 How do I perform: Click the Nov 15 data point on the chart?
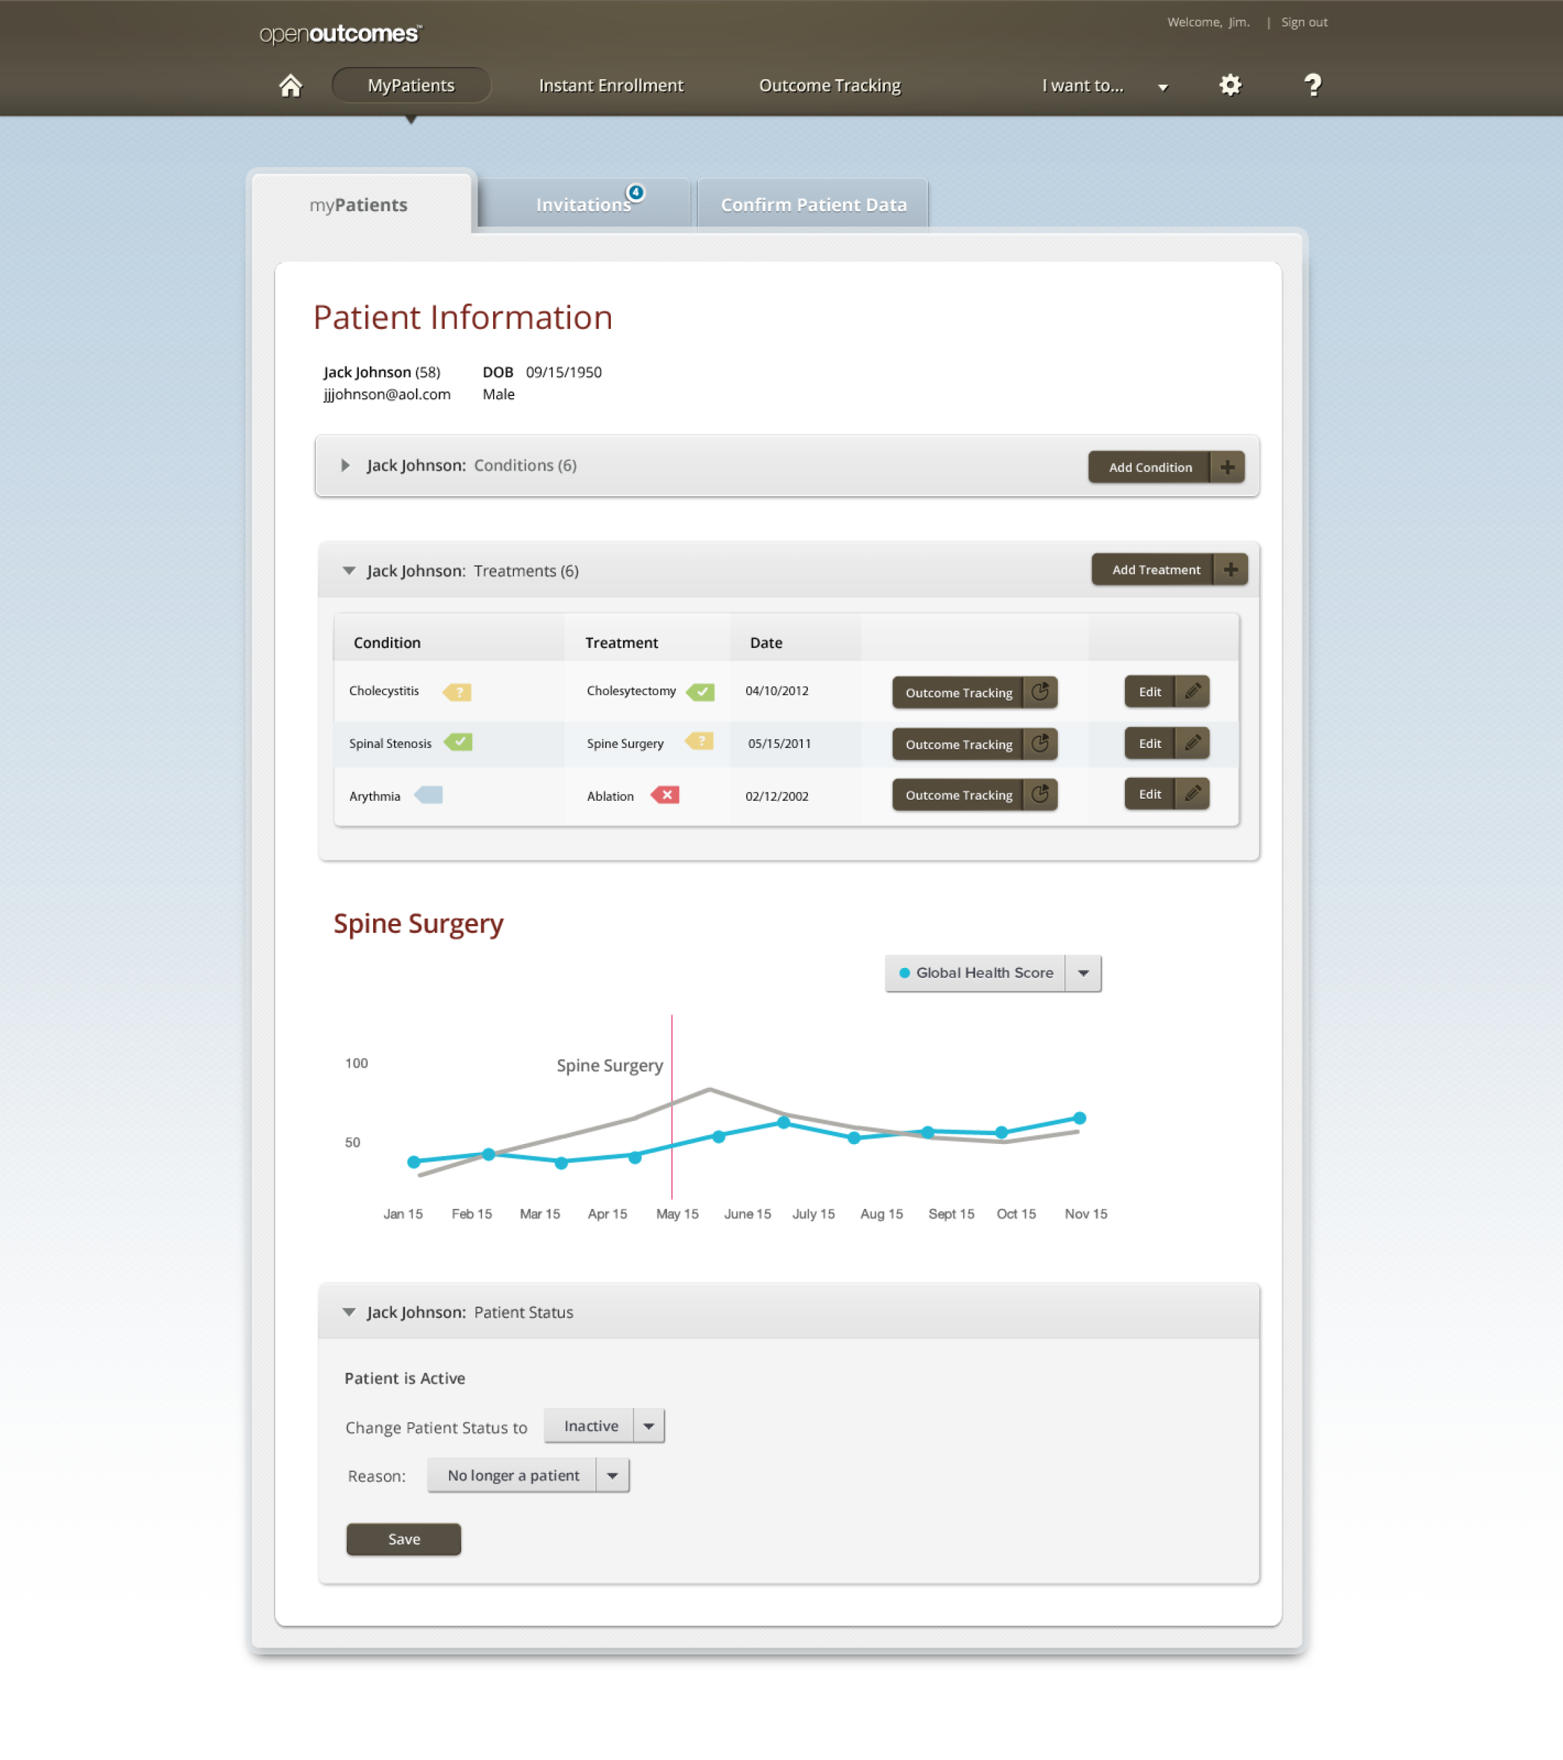tap(1079, 1118)
